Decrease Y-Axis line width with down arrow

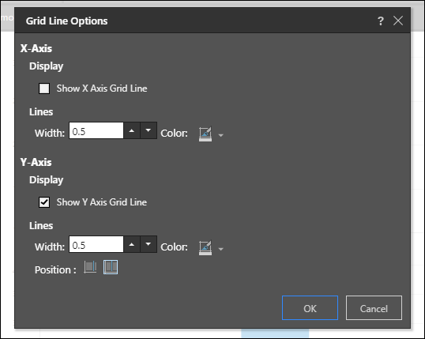point(149,244)
